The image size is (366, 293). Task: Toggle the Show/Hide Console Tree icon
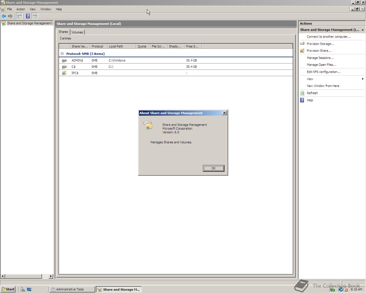(19, 16)
